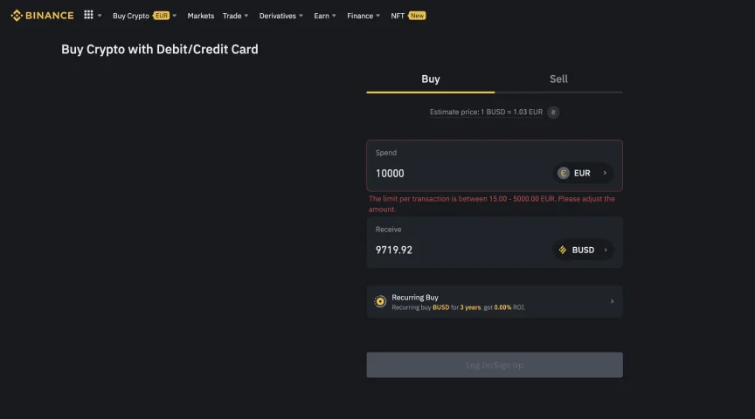Click the Log In/Sign Up button
Image resolution: width=755 pixels, height=419 pixels.
pyautogui.click(x=495, y=365)
